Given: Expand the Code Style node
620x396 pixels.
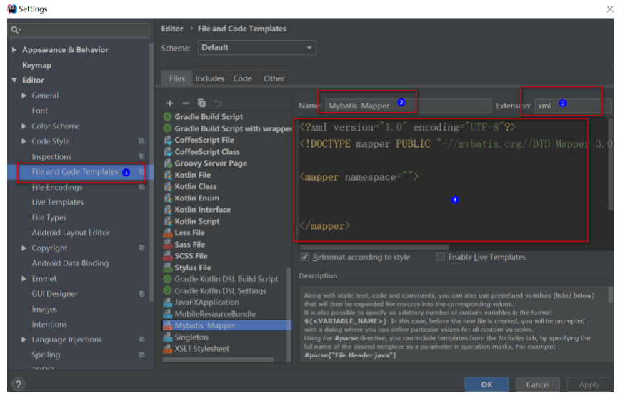Looking at the screenshot, I should point(24,141).
